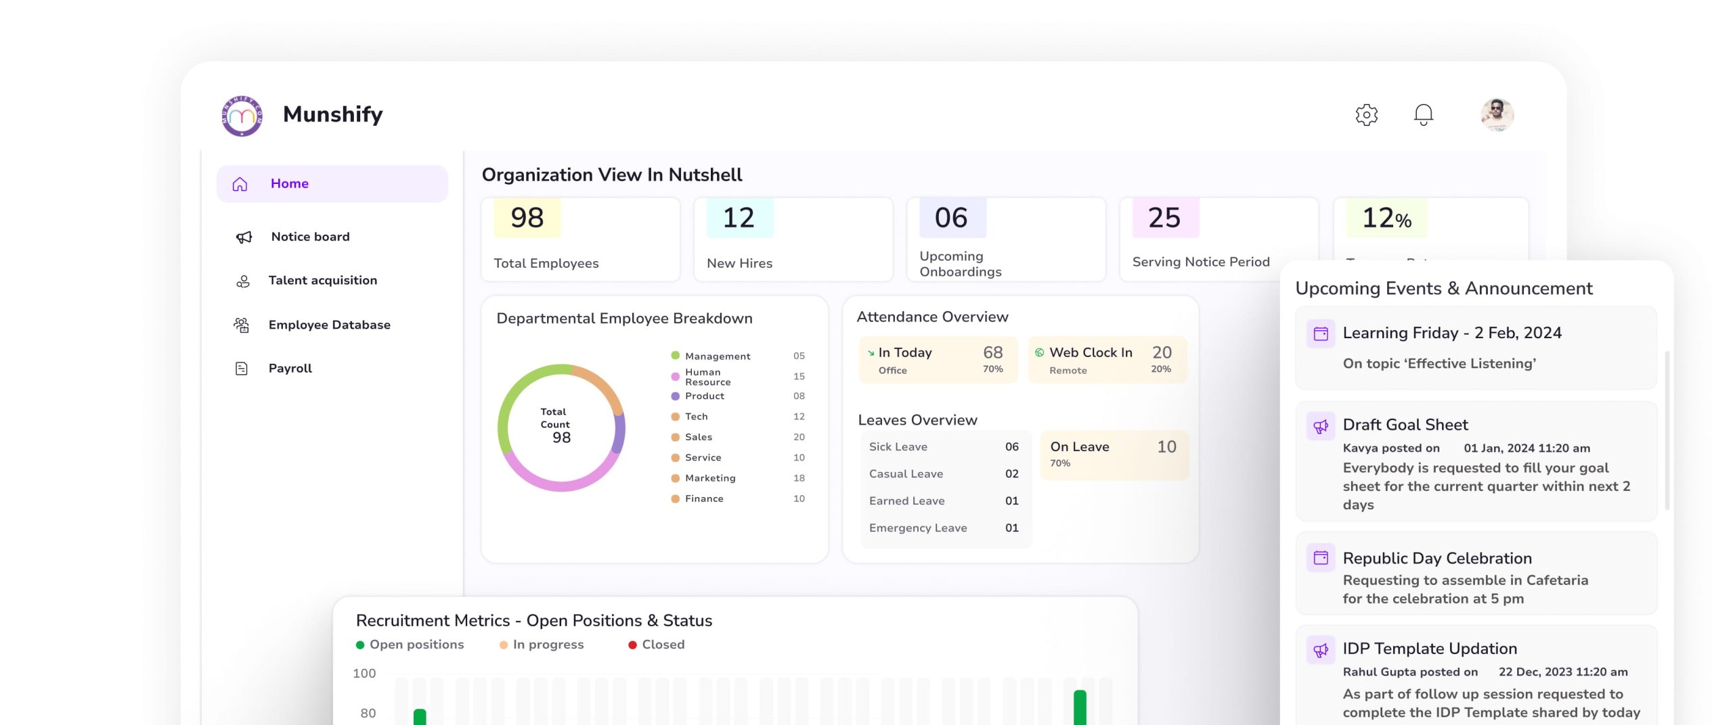
Task: Click the Learning Friday calendar icon
Action: (1320, 333)
